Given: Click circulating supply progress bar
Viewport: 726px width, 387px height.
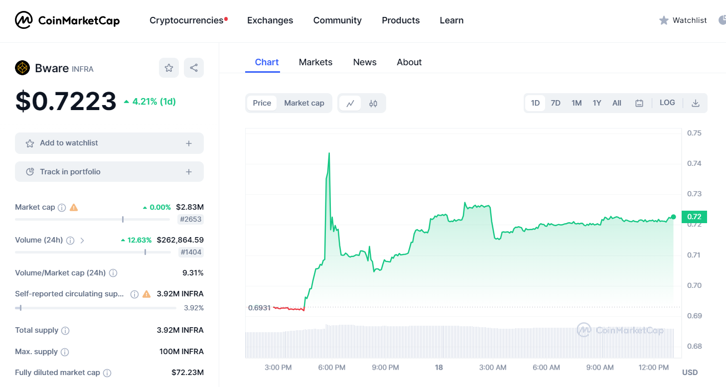Looking at the screenshot, I should [x=96, y=308].
